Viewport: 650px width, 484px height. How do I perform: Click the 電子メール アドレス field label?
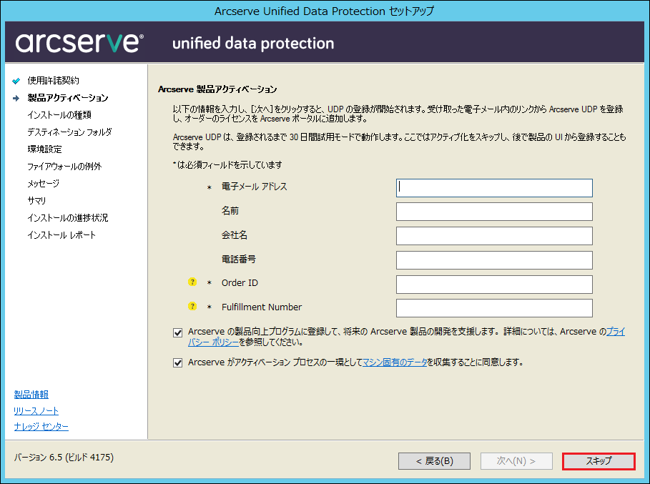pyautogui.click(x=254, y=187)
